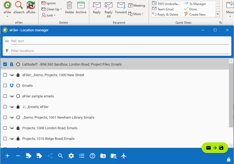
Task: Run the Done quick step
Action: [x=190, y=9]
